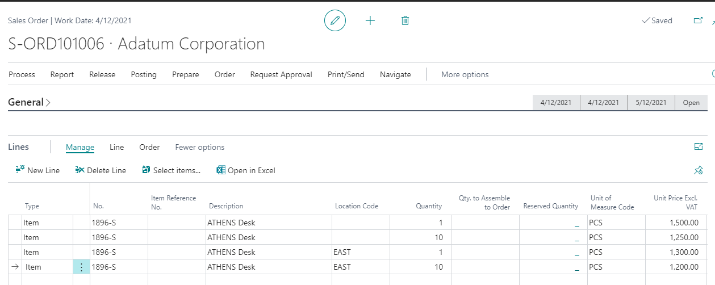
Task: Switch to the Line tab in Lines
Action: [116, 147]
